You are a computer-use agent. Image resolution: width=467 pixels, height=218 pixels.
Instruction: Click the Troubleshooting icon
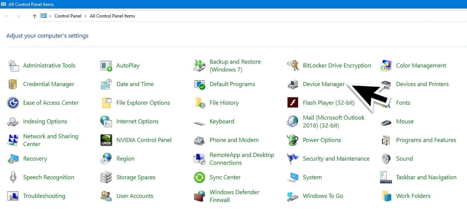[x=13, y=196]
